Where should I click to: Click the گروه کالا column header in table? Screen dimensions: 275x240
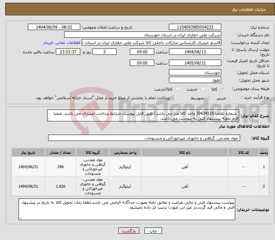pos(92,152)
